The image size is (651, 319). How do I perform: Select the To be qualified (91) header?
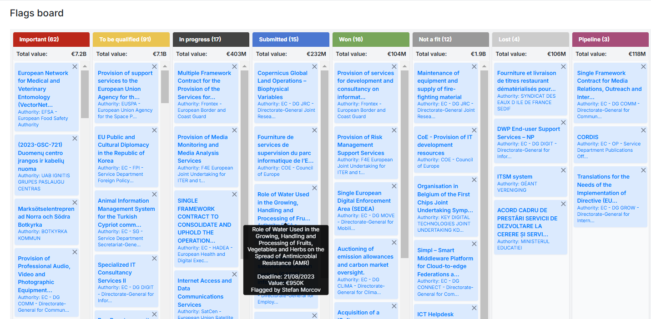click(x=131, y=40)
